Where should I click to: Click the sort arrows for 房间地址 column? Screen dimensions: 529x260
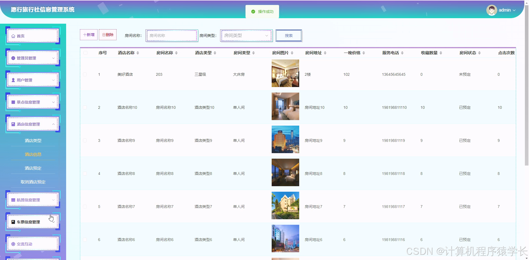point(325,53)
